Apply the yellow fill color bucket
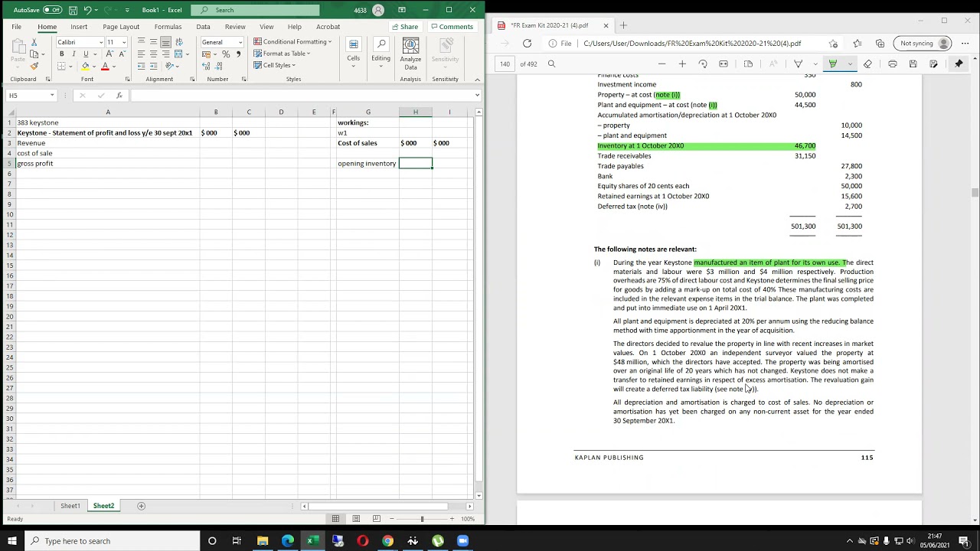Image resolution: width=980 pixels, height=551 pixels. (85, 67)
